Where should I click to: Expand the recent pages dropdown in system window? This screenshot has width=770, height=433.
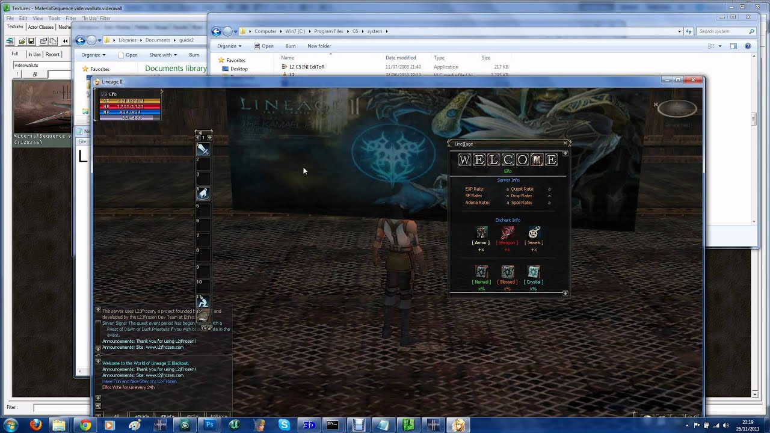point(235,31)
